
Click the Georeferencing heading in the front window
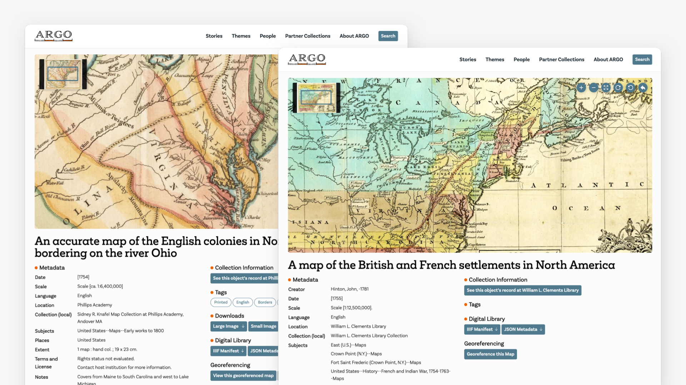click(x=484, y=344)
